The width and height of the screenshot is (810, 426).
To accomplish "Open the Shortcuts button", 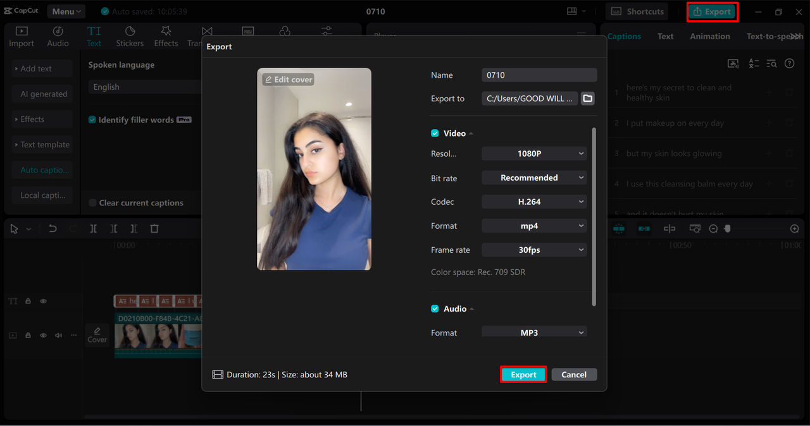I will (x=637, y=11).
